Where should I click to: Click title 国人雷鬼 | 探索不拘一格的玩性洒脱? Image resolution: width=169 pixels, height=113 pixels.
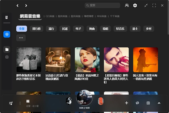145,77
